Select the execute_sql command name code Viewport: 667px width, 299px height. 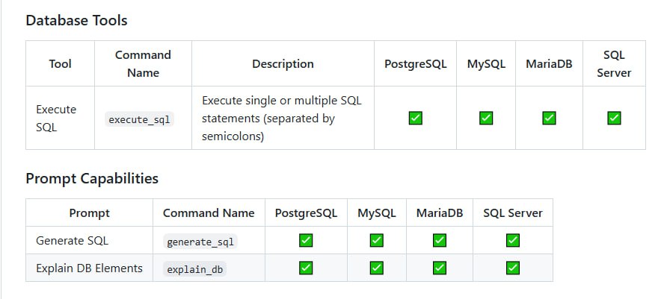[140, 119]
